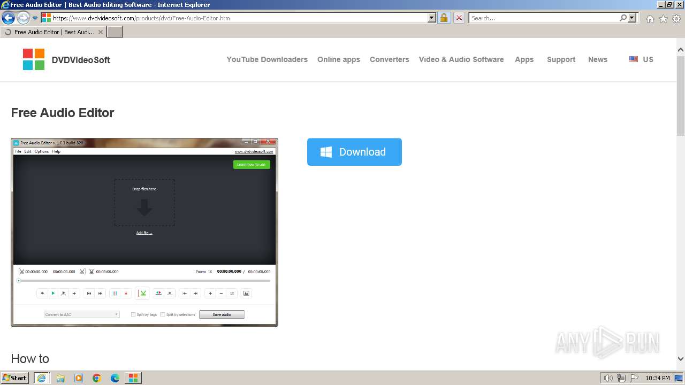The width and height of the screenshot is (685, 385).
Task: Open Favorites star icon
Action: (663, 19)
